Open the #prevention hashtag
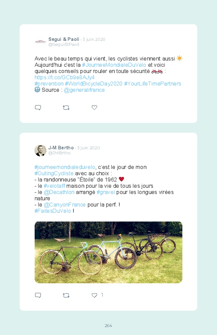This screenshot has width=217, height=335. click(49, 84)
